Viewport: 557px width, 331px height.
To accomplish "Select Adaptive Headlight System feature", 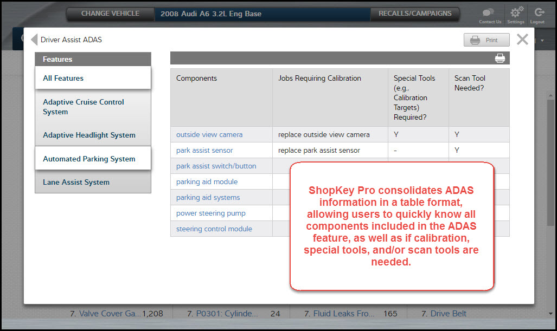I will coord(93,135).
